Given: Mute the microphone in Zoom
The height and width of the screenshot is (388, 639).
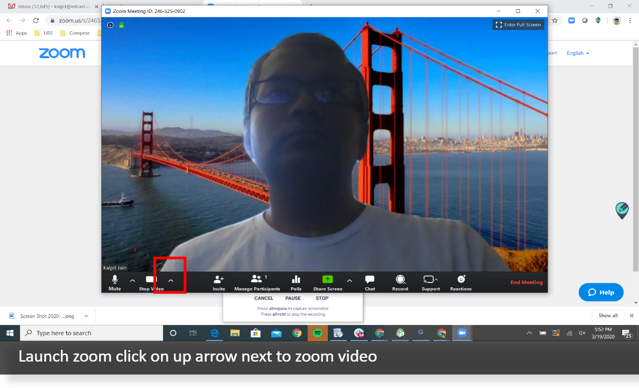Looking at the screenshot, I should [x=115, y=282].
